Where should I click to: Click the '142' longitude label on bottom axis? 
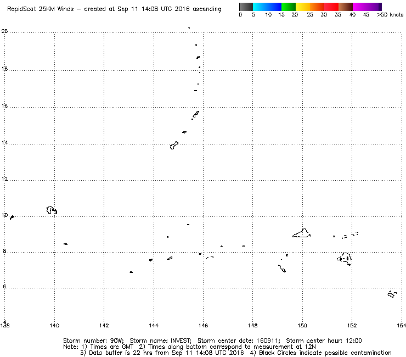point(104,325)
